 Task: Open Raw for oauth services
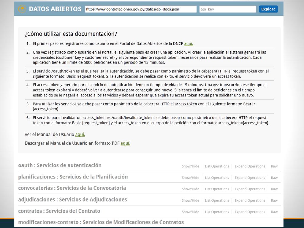click(x=274, y=166)
